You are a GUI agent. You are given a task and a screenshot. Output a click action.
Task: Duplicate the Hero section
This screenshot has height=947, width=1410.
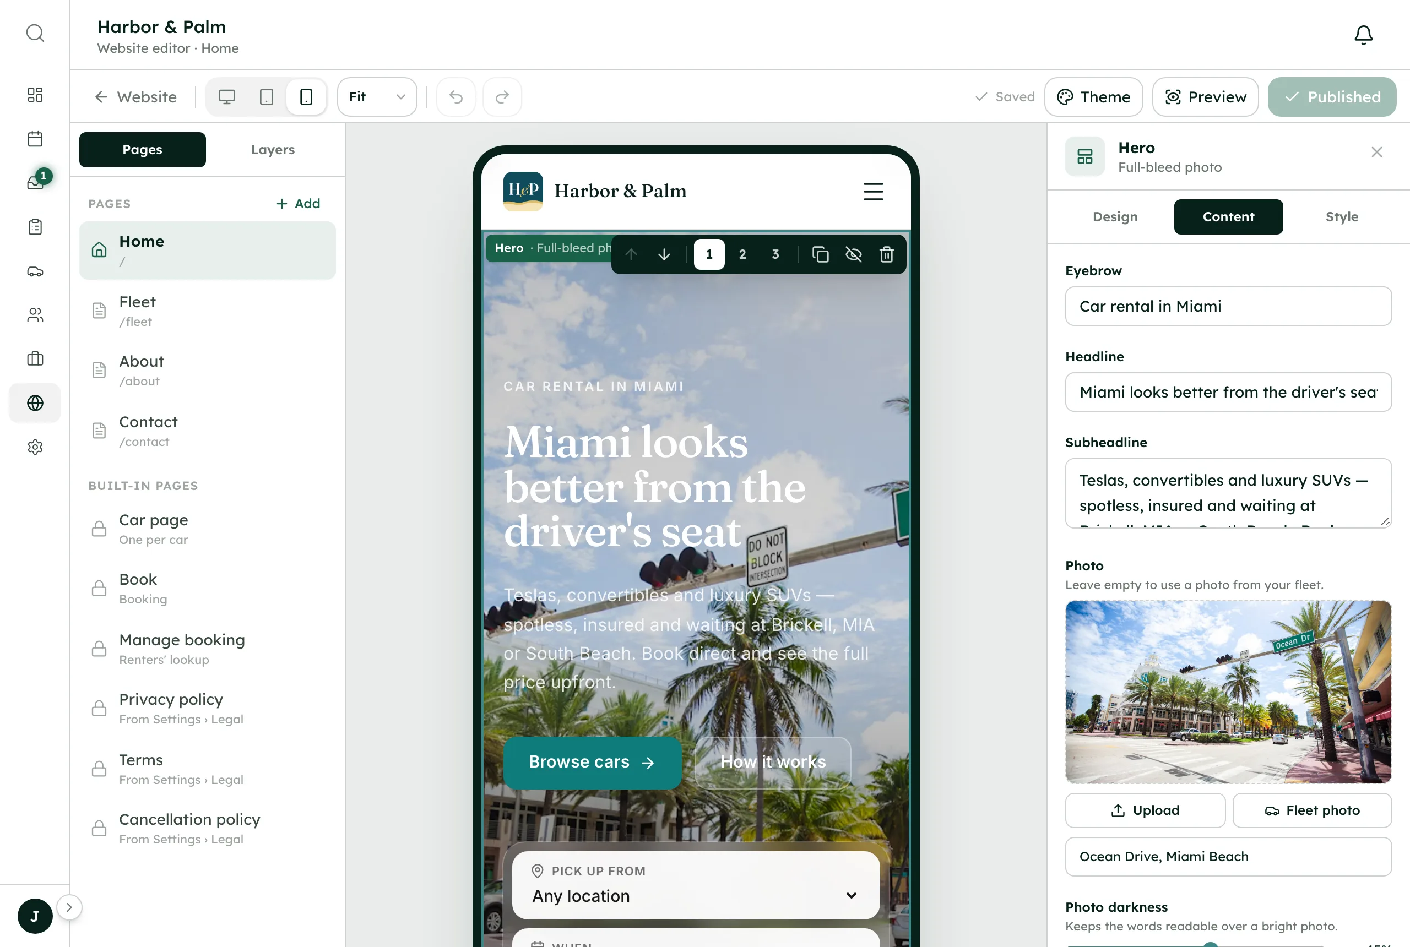(820, 254)
